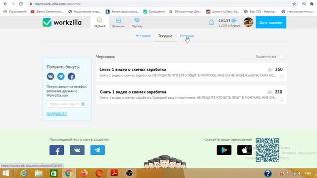Click the workzilla logo
The height and width of the screenshot is (178, 317).
(x=62, y=22)
